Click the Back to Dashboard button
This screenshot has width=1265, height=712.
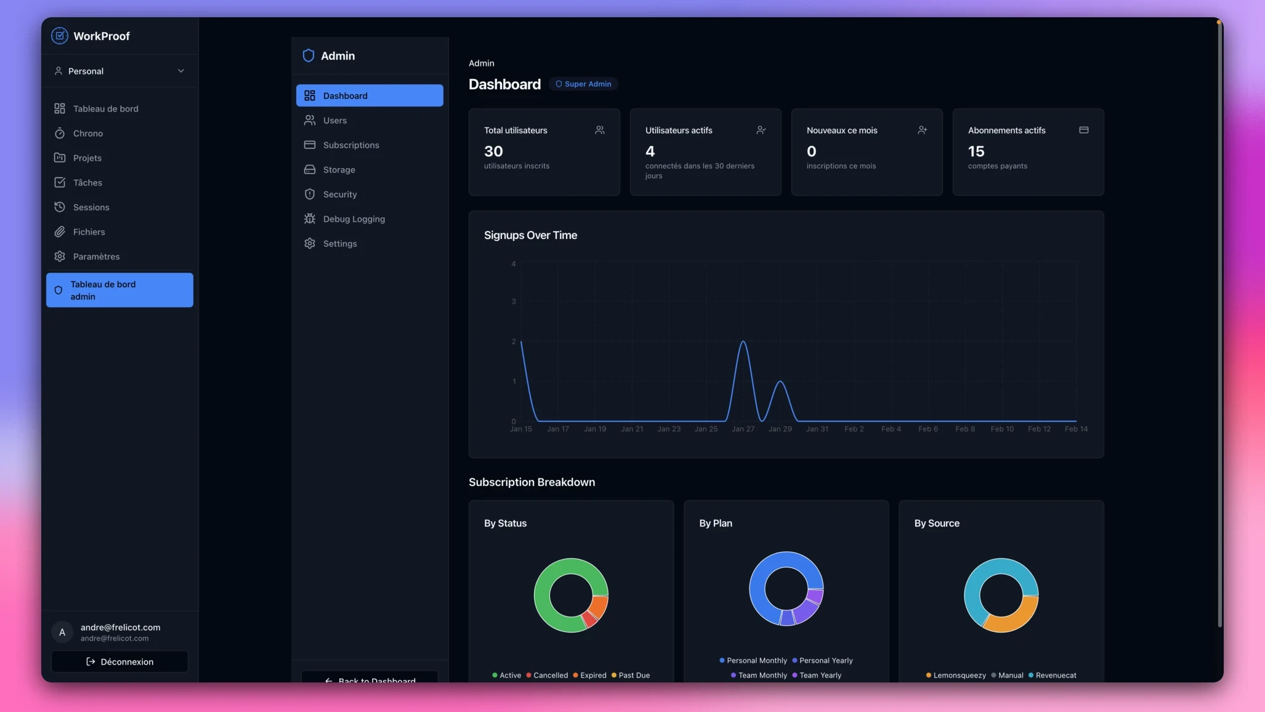370,677
